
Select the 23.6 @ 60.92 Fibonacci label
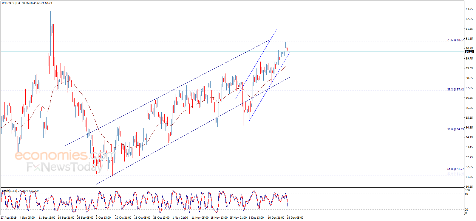(455, 40)
